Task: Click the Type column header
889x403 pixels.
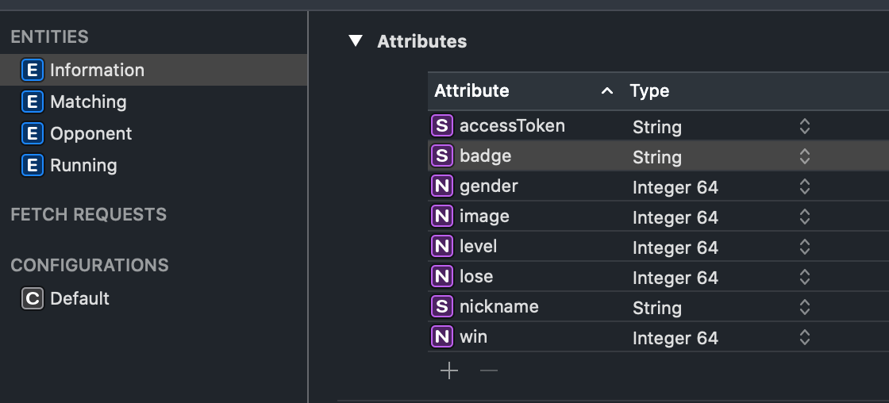Action: pos(649,90)
